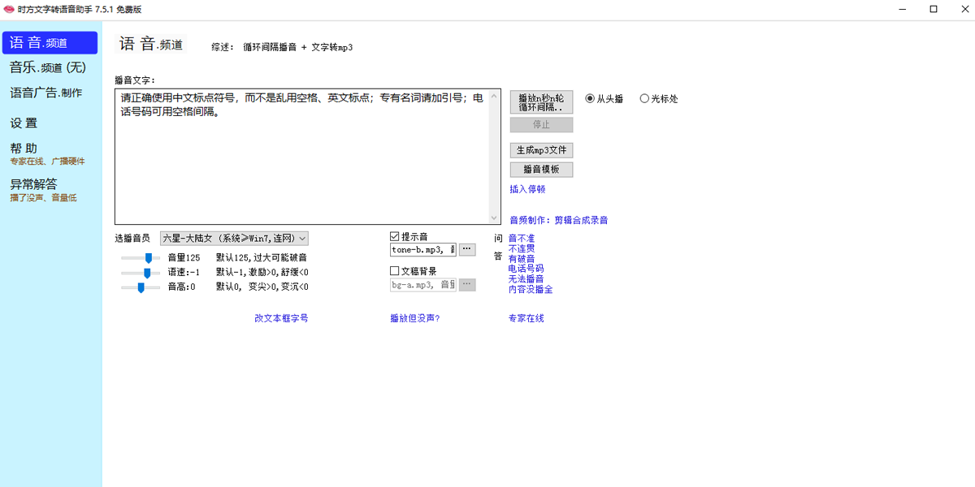Choose the 从头播 radio option
The width and height of the screenshot is (975, 487).
click(590, 99)
